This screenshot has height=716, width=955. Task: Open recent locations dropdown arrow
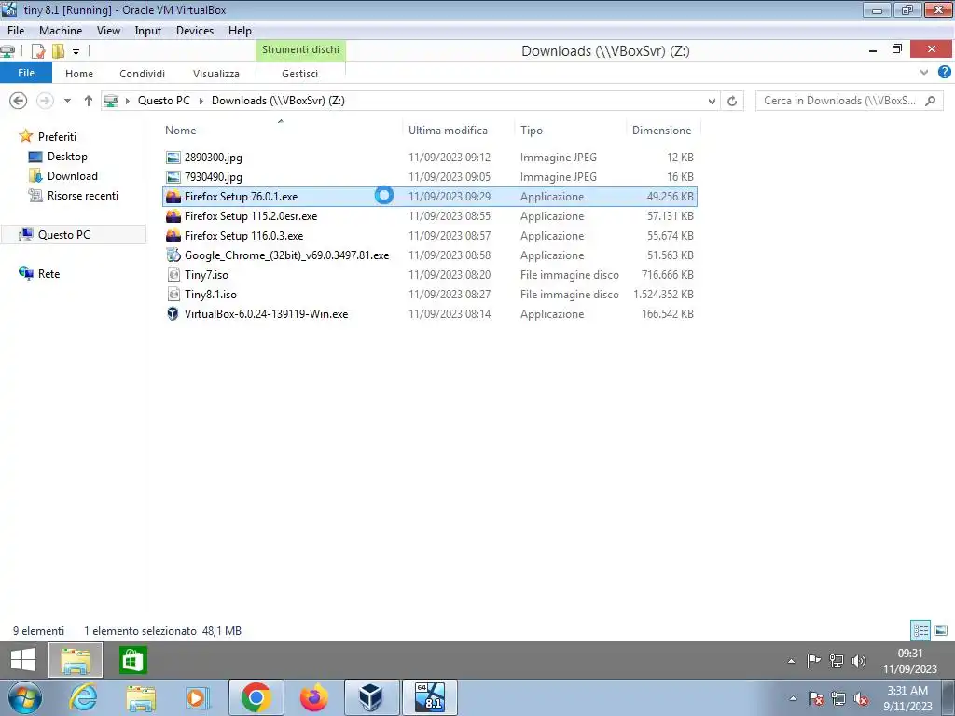pos(67,101)
